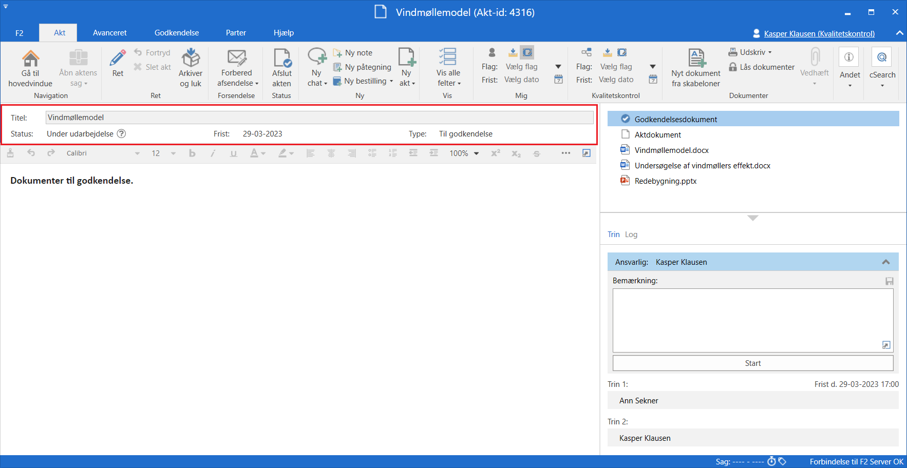
Task: Open the Ny akt button
Action: (x=406, y=67)
